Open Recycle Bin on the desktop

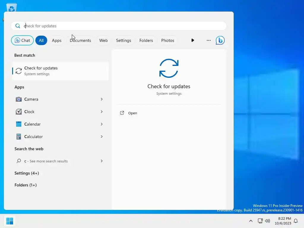coord(12,8)
